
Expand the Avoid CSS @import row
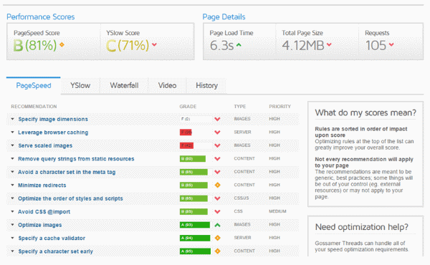12,211
